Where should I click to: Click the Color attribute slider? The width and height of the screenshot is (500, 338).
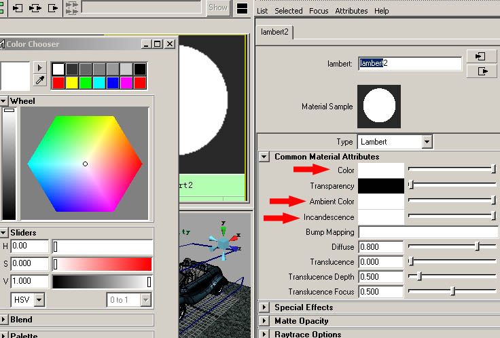tap(452, 168)
